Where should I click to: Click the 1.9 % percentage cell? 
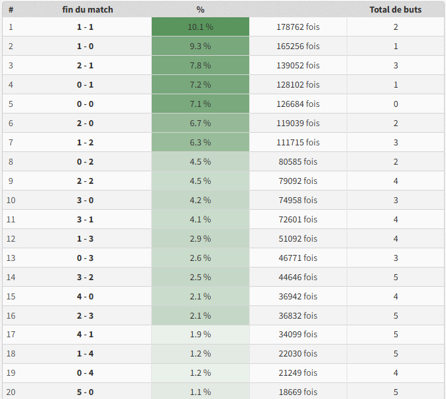click(x=200, y=335)
